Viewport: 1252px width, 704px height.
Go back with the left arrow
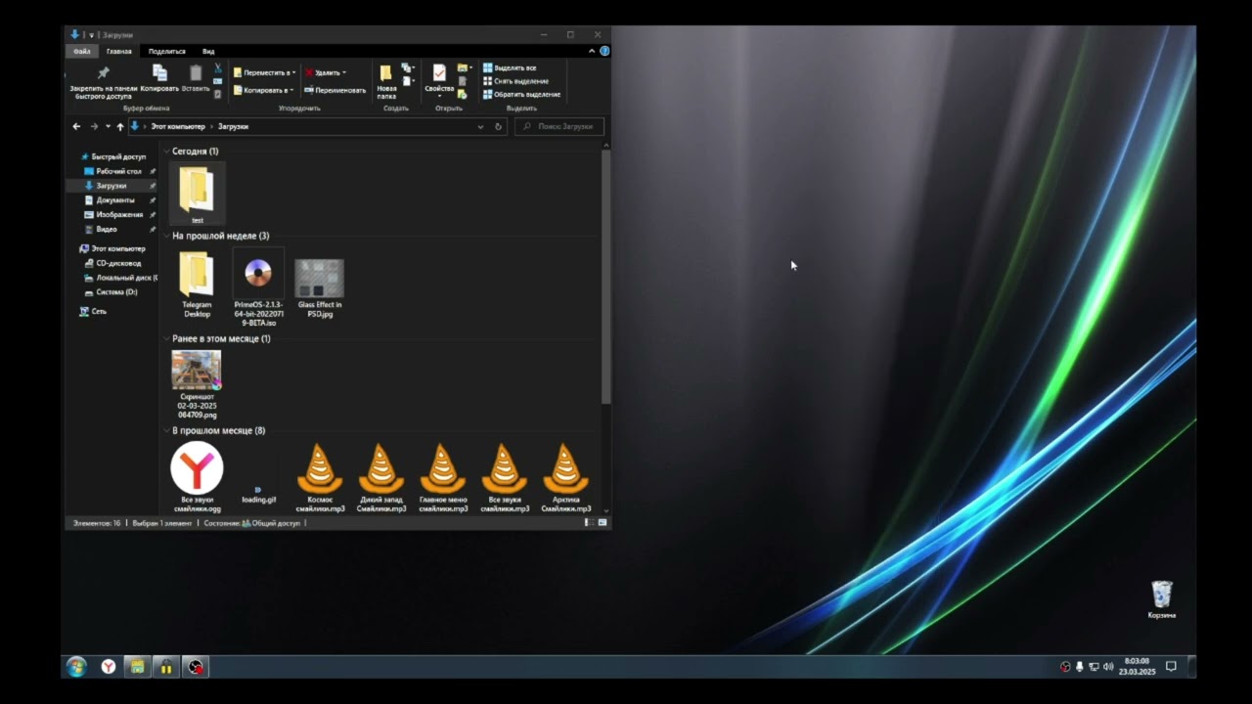[x=76, y=126]
